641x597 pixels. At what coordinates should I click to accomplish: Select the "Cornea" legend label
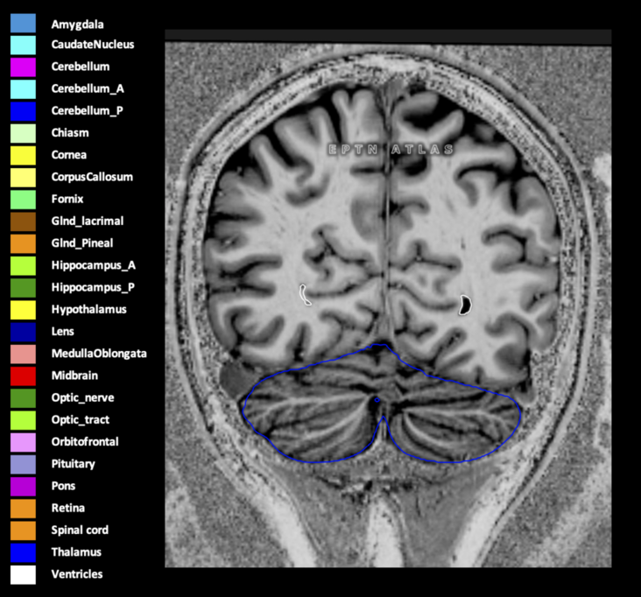[69, 154]
